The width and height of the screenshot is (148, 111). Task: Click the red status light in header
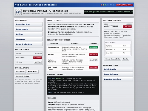101,5
